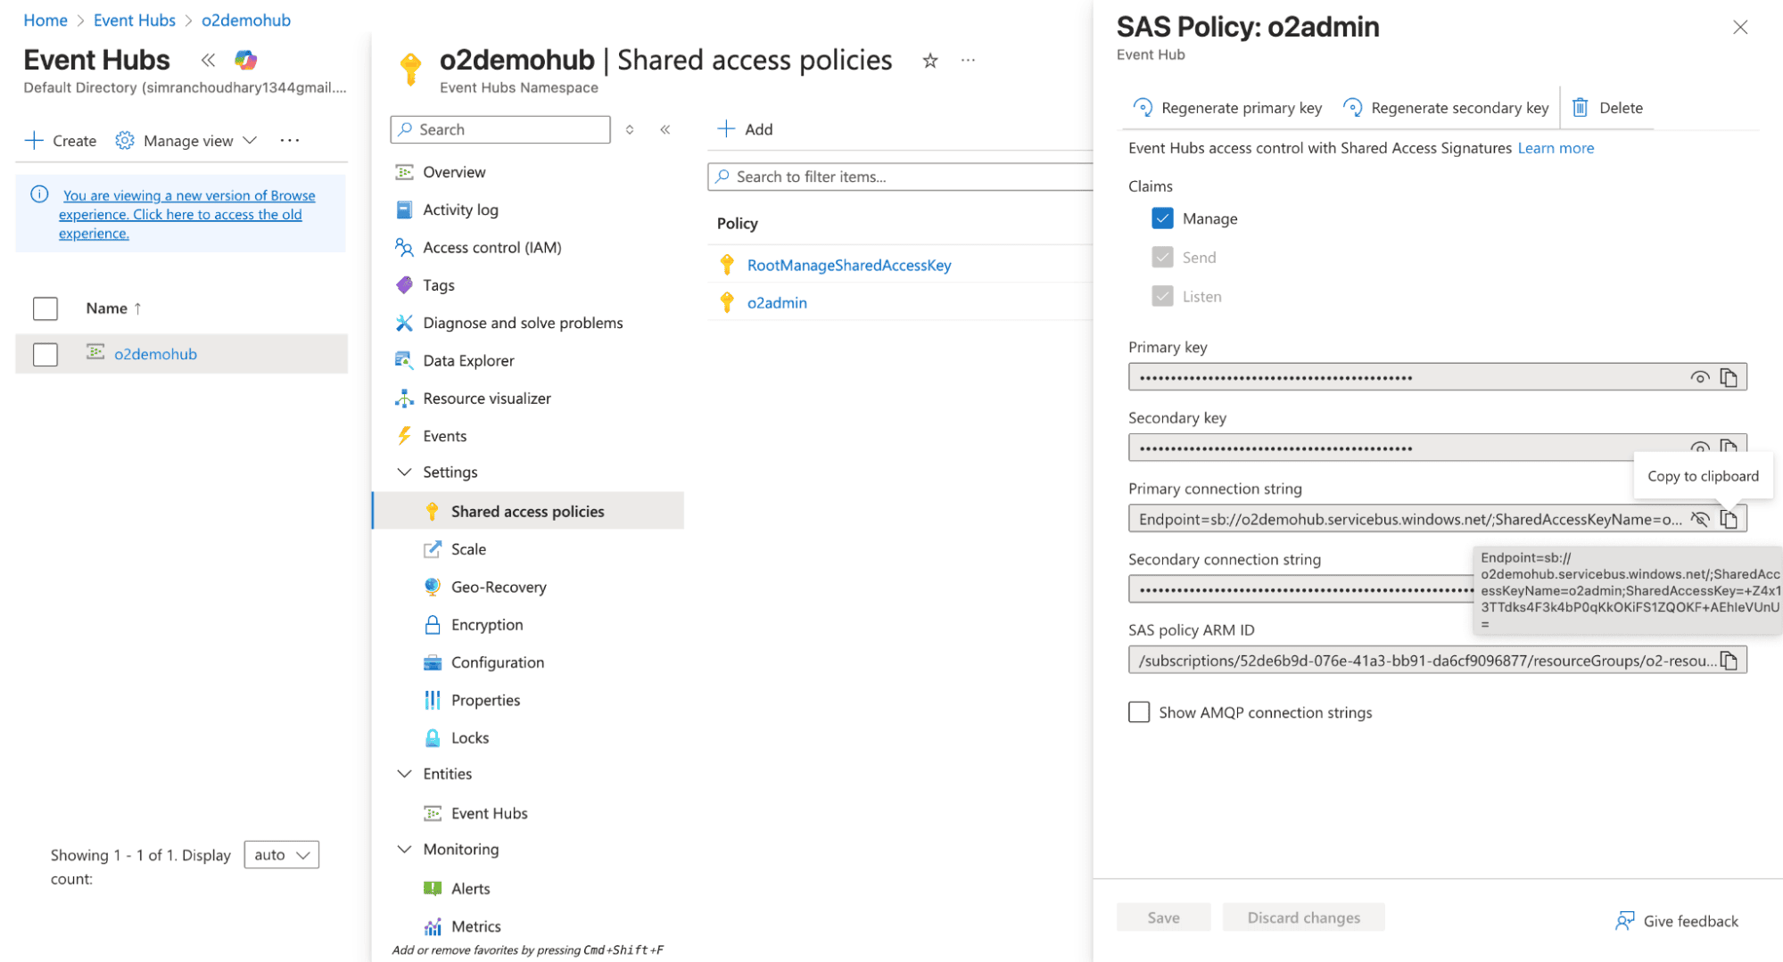
Task: Click Learn more link
Action: tap(1556, 148)
